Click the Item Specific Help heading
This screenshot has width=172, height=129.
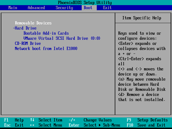[142, 18]
